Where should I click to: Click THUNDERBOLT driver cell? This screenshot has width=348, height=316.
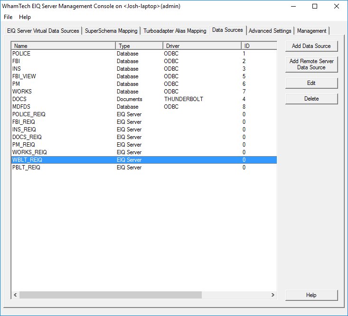[x=184, y=99]
